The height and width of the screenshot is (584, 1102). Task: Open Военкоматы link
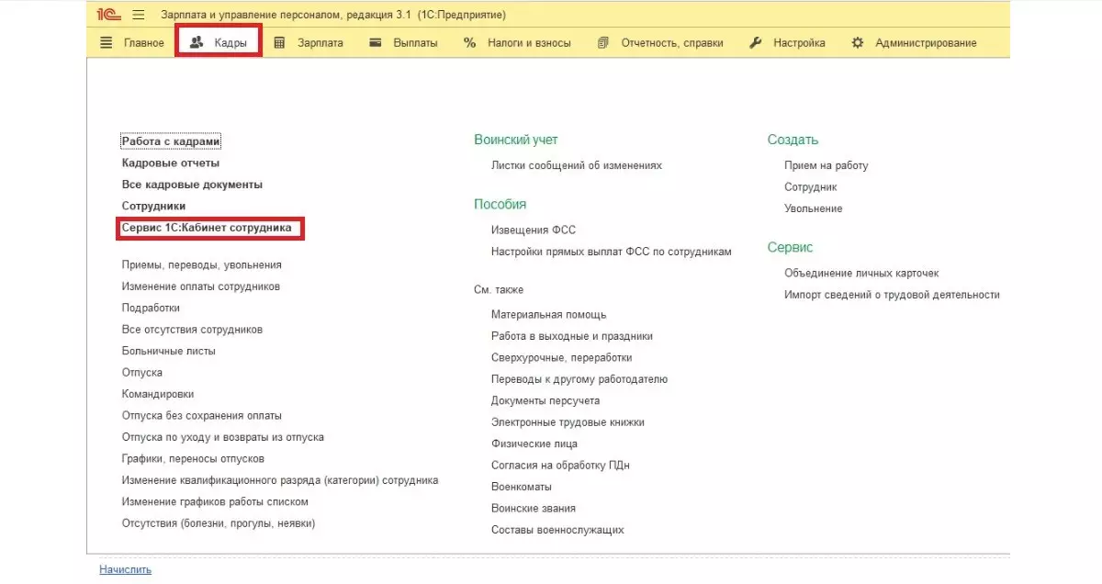(522, 488)
